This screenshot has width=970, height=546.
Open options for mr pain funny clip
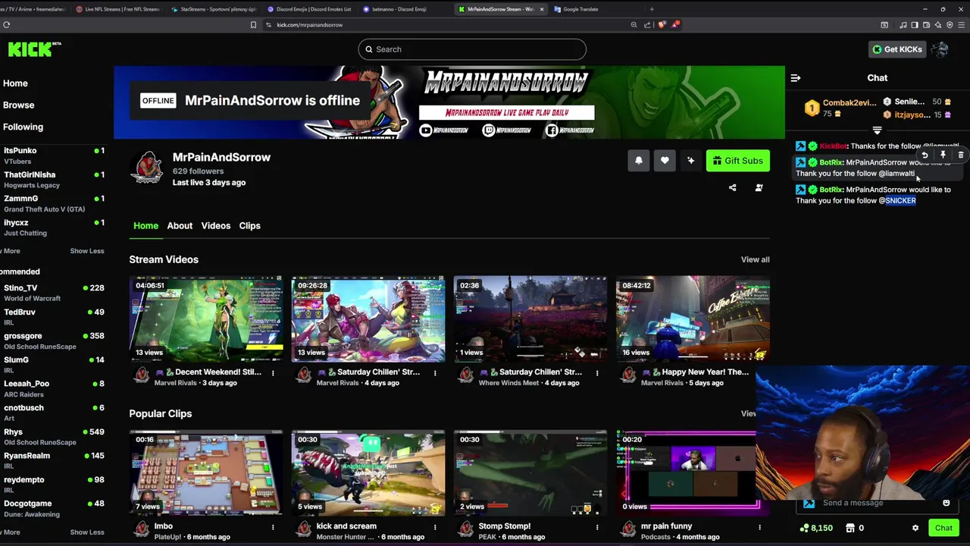[x=759, y=526]
